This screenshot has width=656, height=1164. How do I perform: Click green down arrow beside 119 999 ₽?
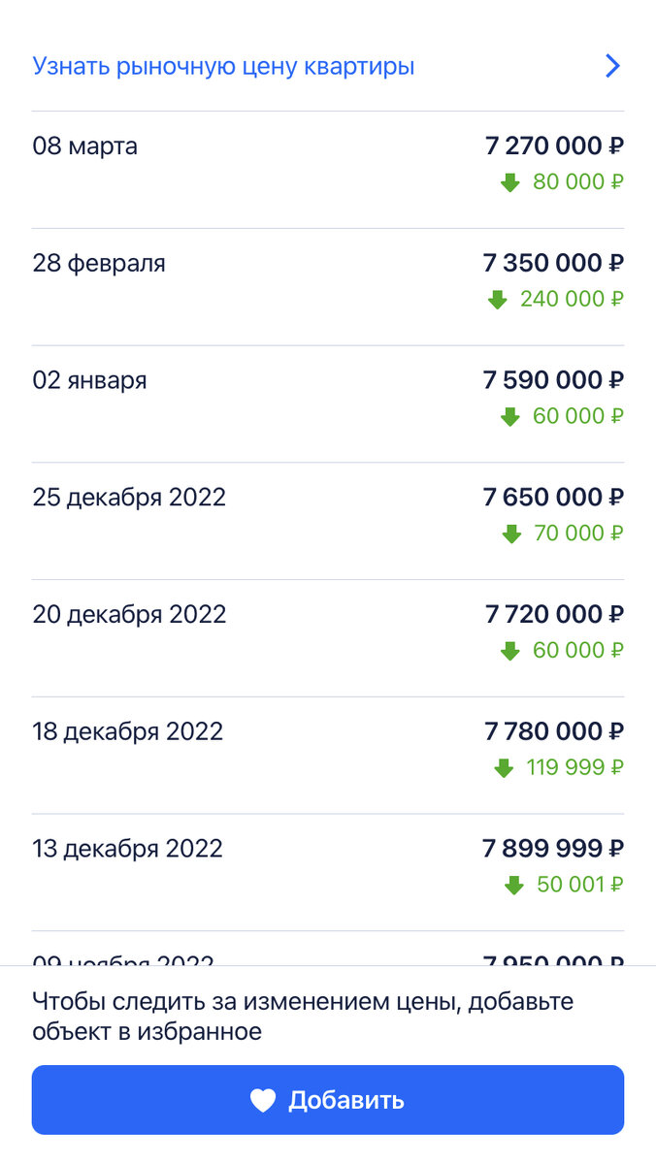(504, 768)
